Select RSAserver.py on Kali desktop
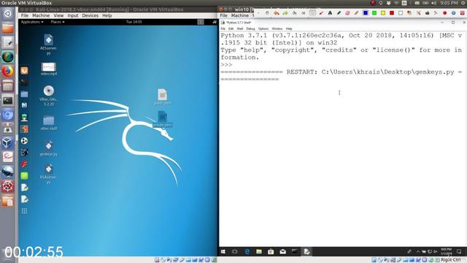467x263 pixels. (x=49, y=174)
